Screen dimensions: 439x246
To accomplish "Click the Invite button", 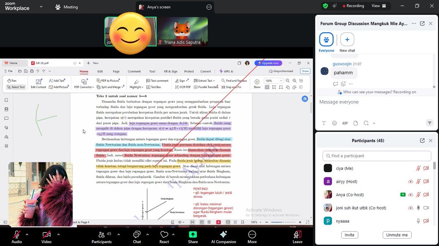I will [349, 235].
